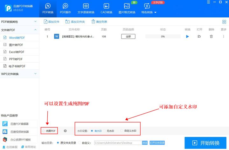Click the 迅捷PDF转换器 app logo
Image resolution: width=229 pixels, height=150 pixels.
(x=8, y=8)
